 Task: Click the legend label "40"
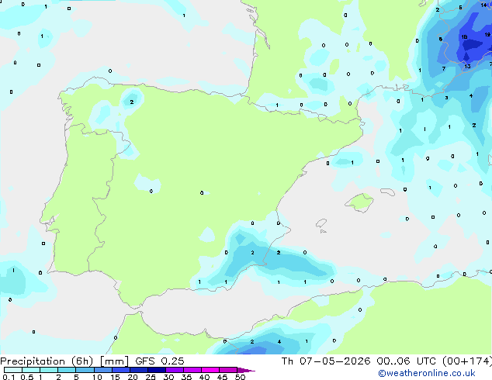pos(204,377)
